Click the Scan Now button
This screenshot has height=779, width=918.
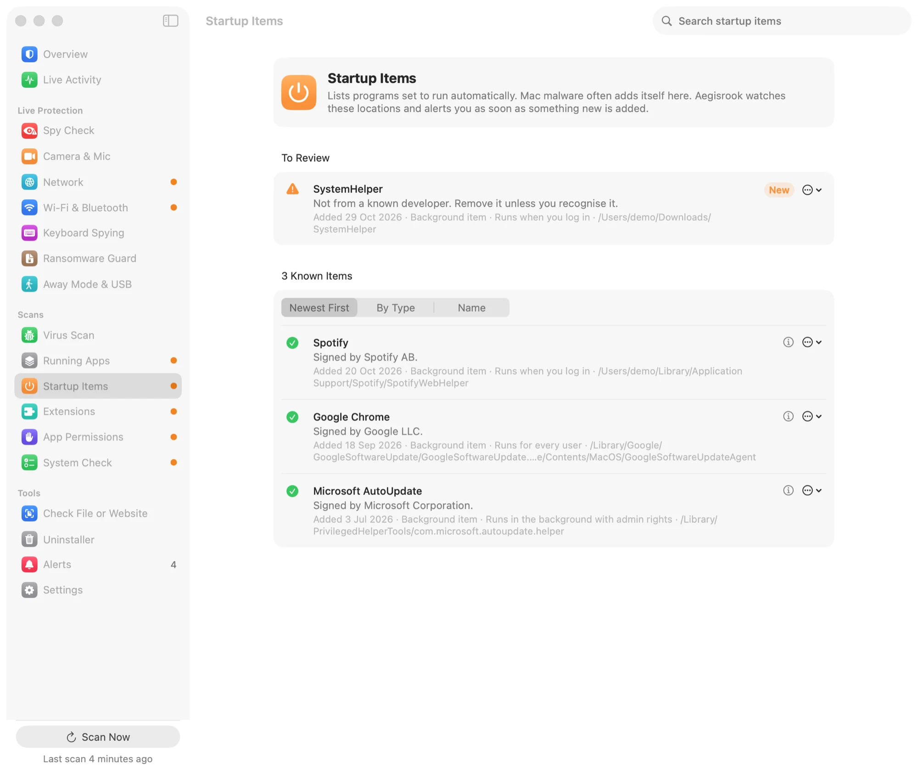(x=98, y=737)
